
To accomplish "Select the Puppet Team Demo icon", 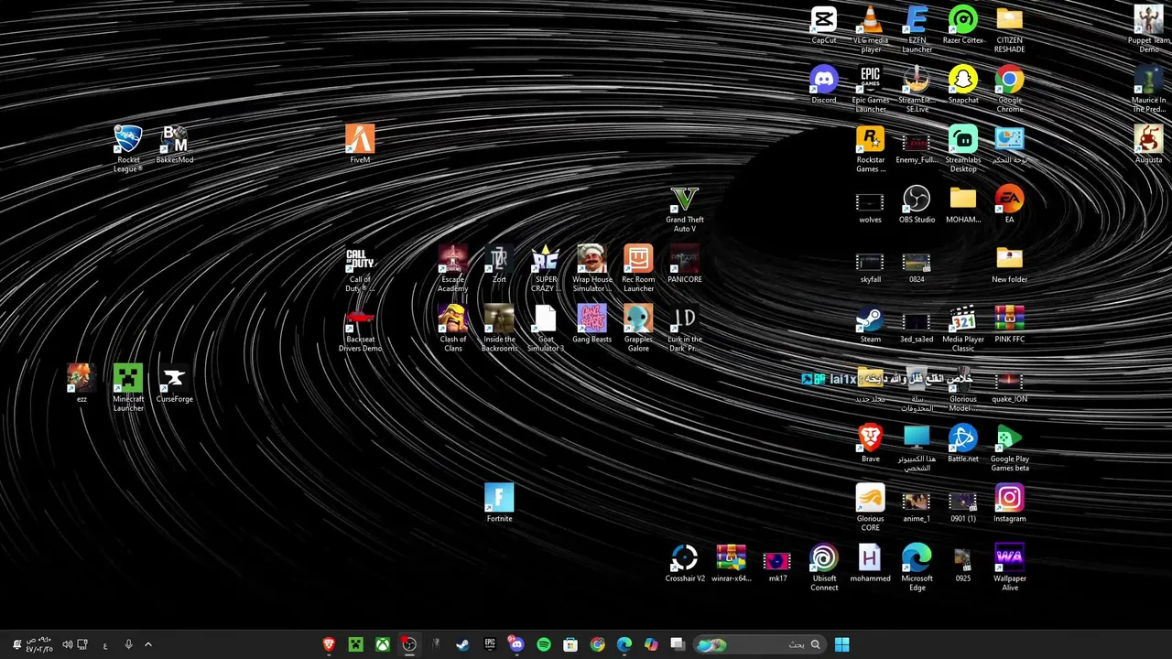I will [x=1148, y=29].
